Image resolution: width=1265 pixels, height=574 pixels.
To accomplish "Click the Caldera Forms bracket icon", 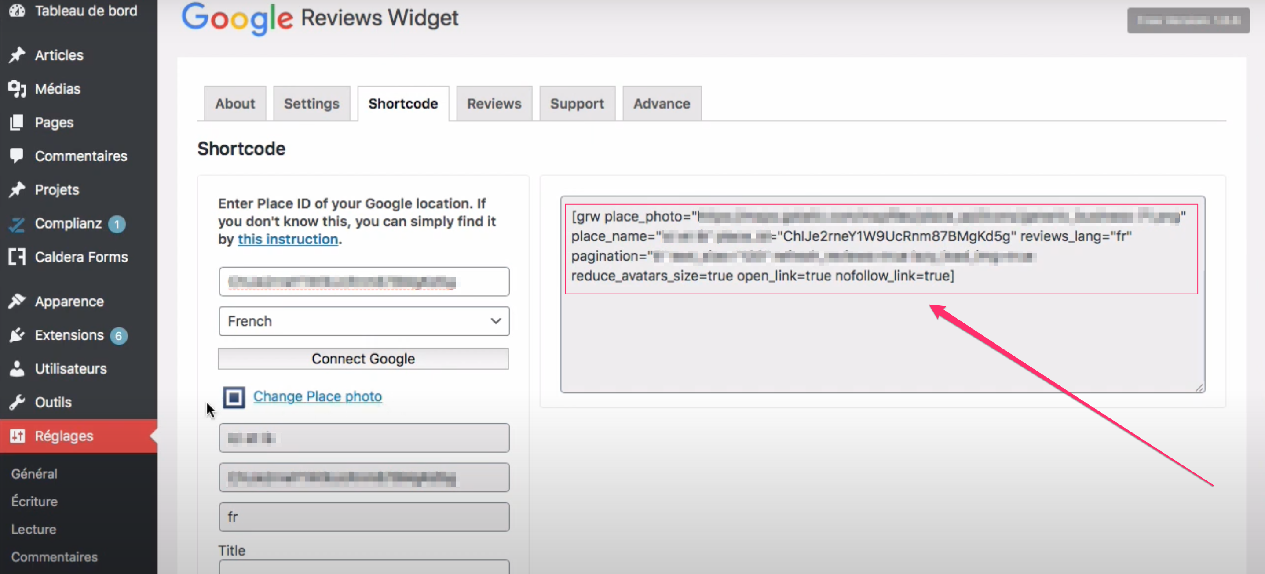I will pyautogui.click(x=17, y=257).
